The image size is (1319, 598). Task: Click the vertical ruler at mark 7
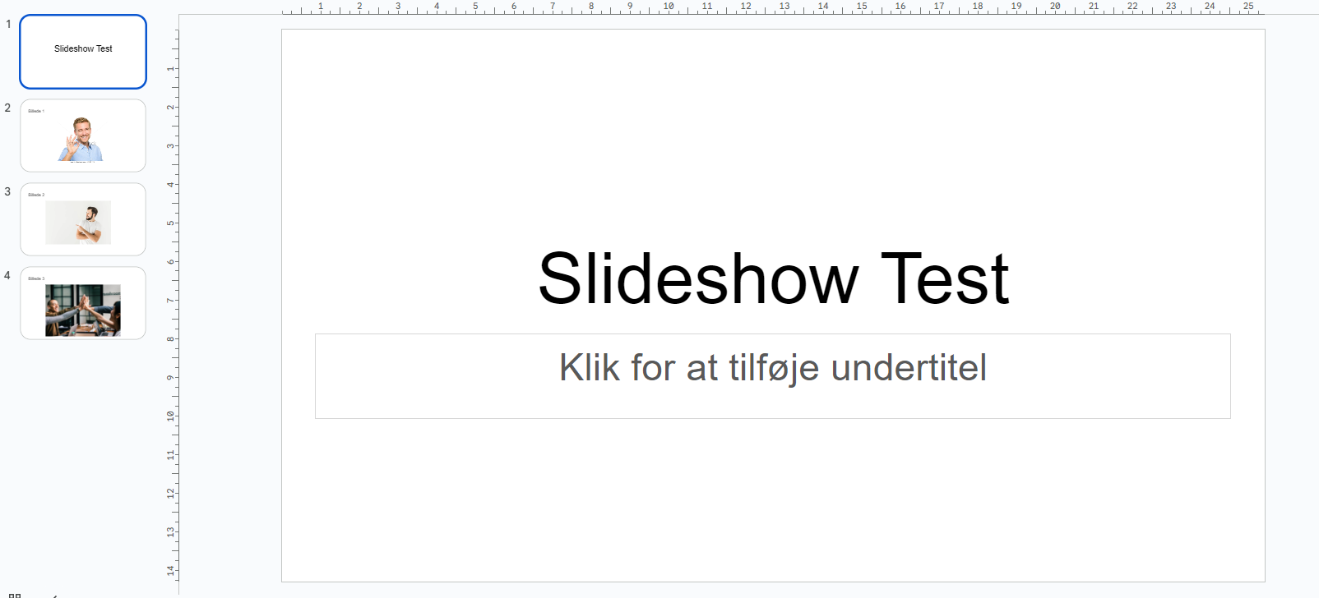(x=171, y=301)
